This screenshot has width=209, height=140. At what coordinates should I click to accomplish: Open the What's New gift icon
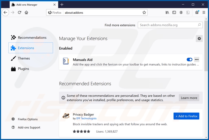197,12
